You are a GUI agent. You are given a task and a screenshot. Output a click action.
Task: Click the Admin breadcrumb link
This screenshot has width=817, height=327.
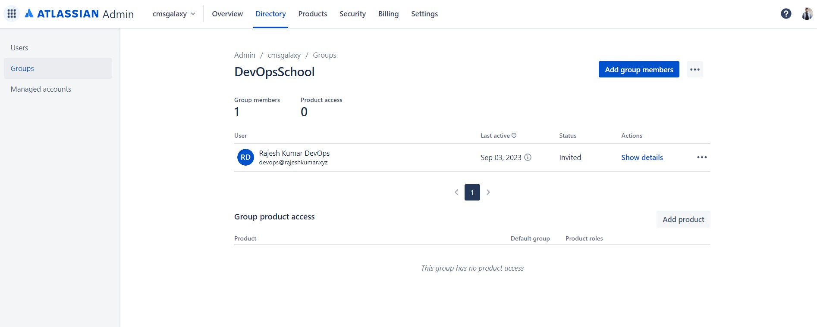point(245,55)
